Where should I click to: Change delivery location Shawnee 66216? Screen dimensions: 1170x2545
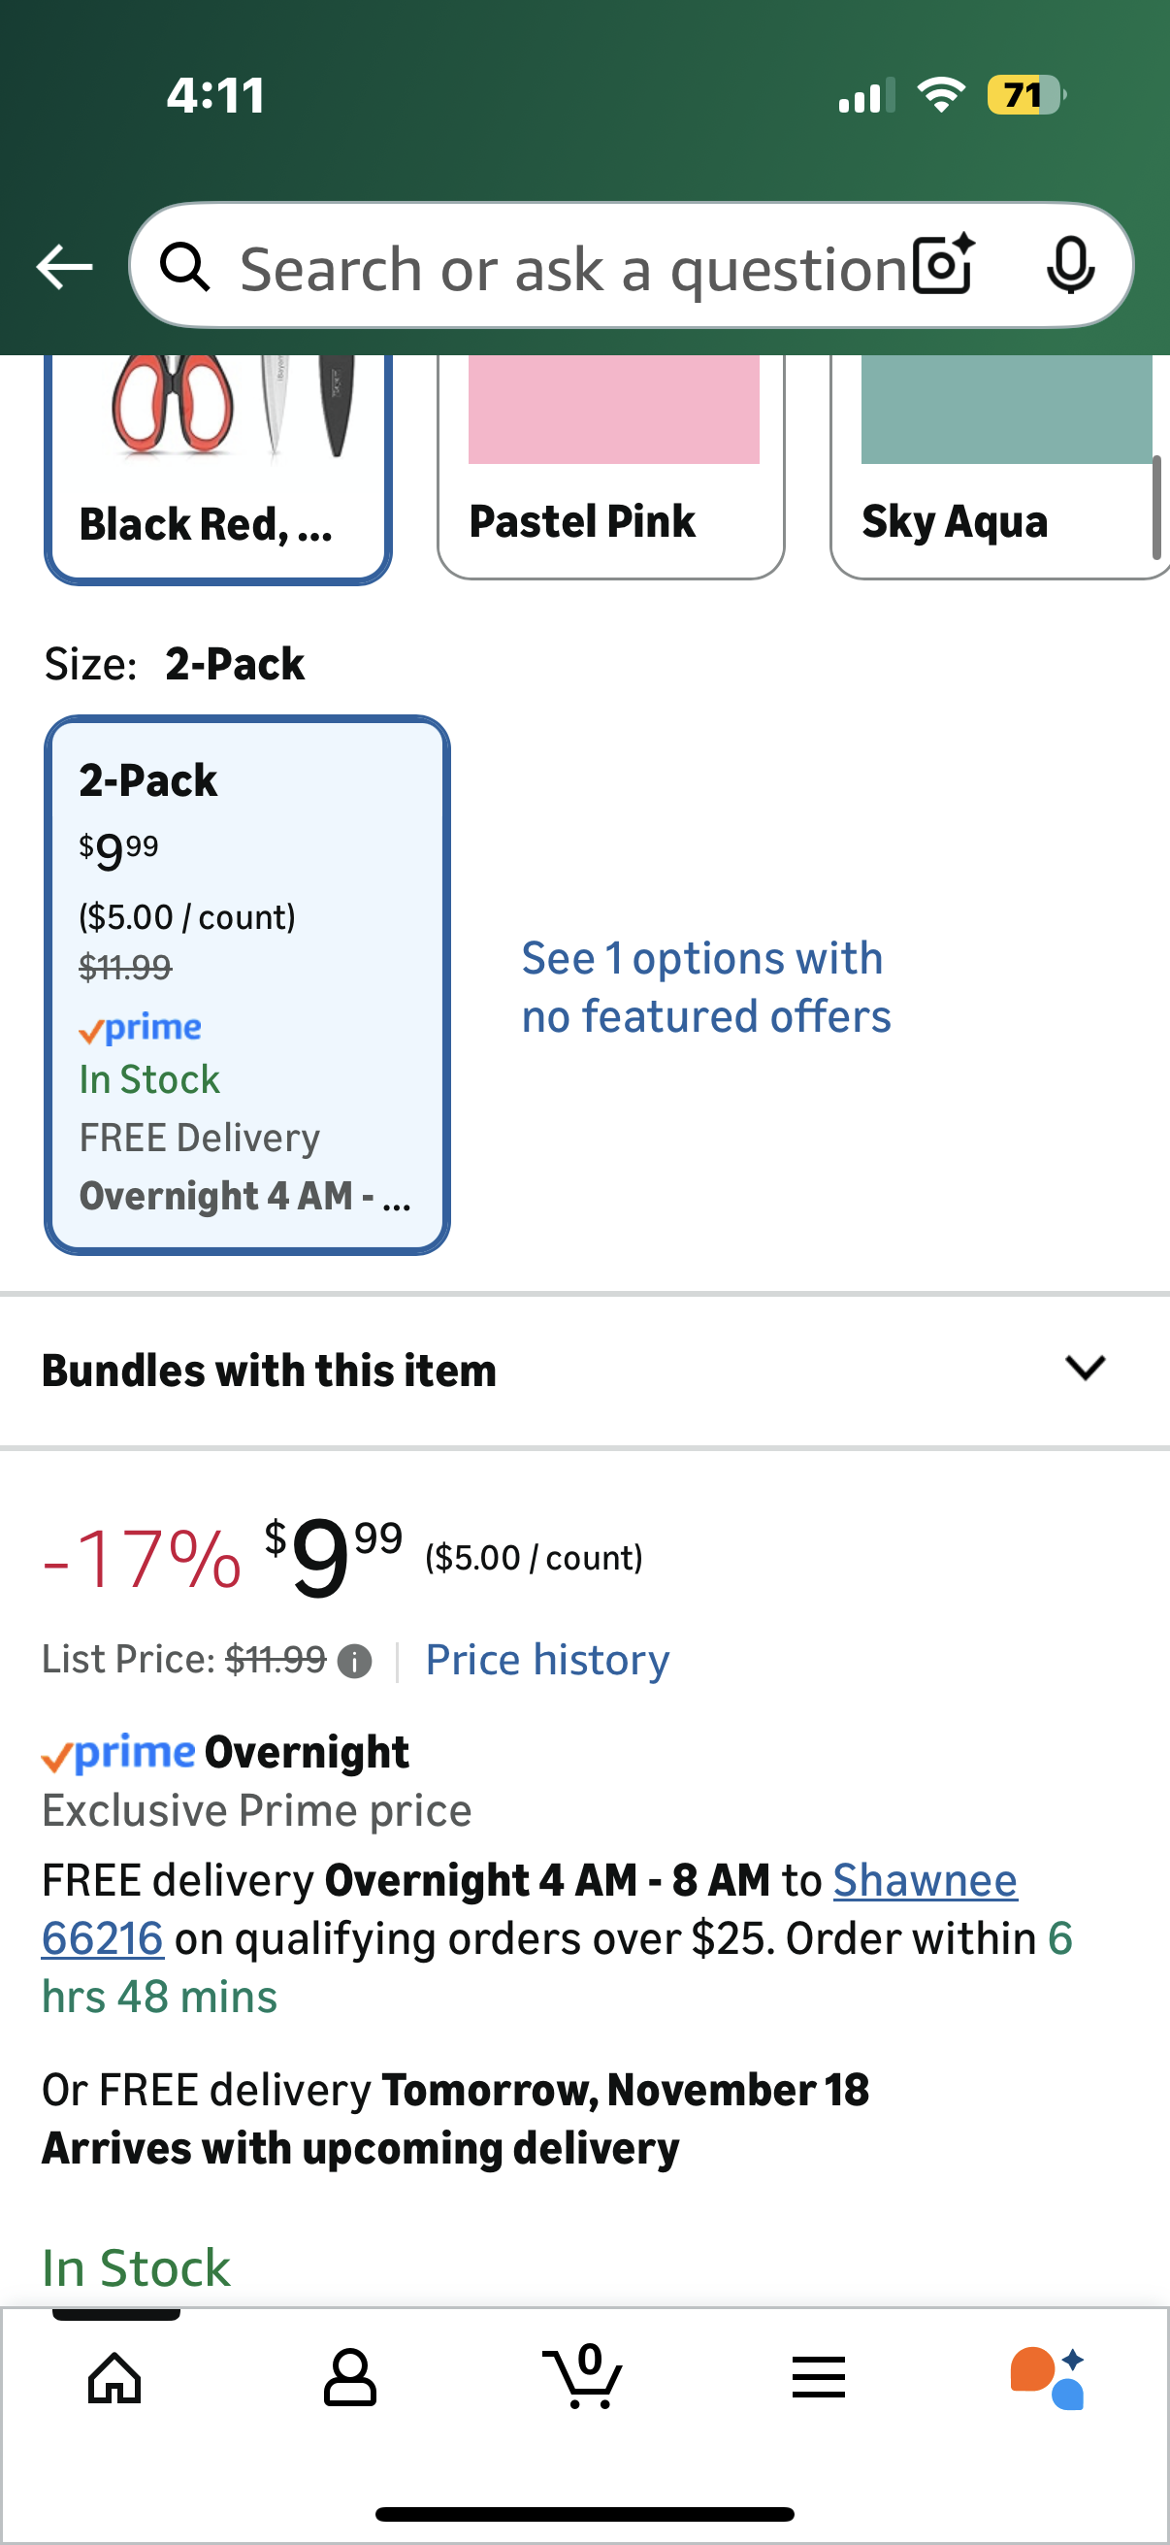925,1880
